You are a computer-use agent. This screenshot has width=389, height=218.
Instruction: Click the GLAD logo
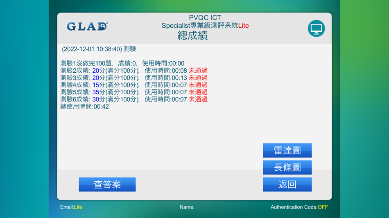coord(87,27)
